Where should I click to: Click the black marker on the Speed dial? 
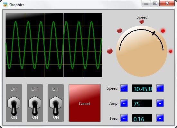[x=154, y=33]
